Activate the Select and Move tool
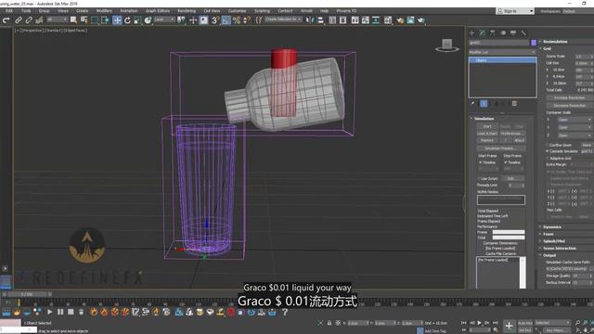Image resolution: width=594 pixels, height=334 pixels. click(117, 20)
